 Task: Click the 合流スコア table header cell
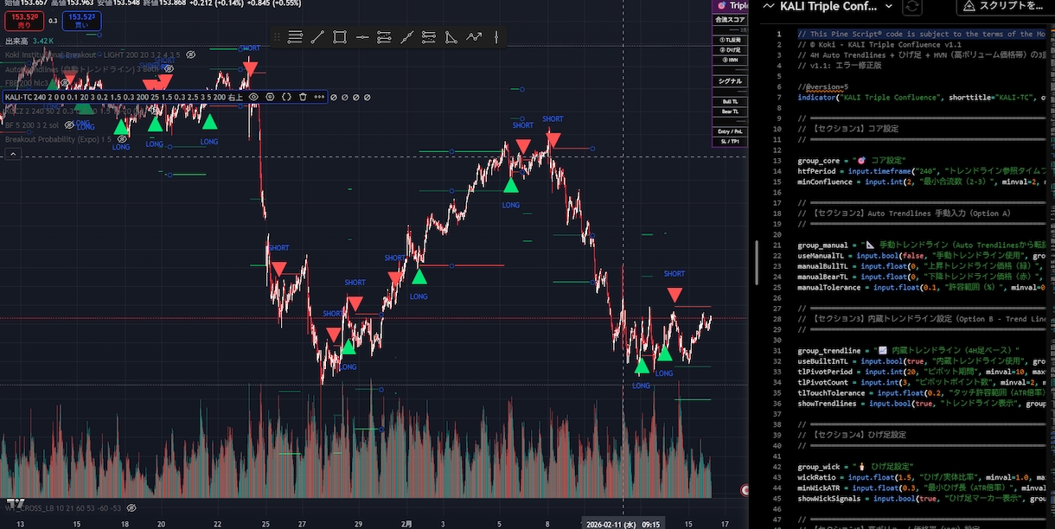coord(730,19)
